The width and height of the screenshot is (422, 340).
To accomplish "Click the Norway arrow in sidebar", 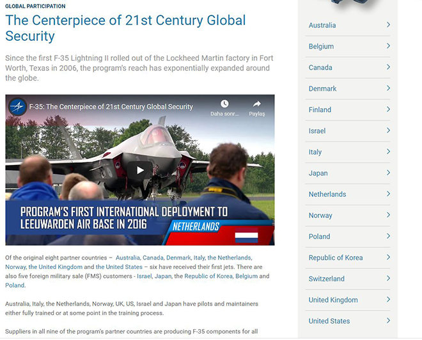I will (x=388, y=215).
